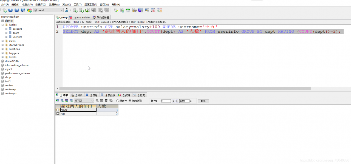Click the new connection icon in toolbar

[x=4, y=10]
